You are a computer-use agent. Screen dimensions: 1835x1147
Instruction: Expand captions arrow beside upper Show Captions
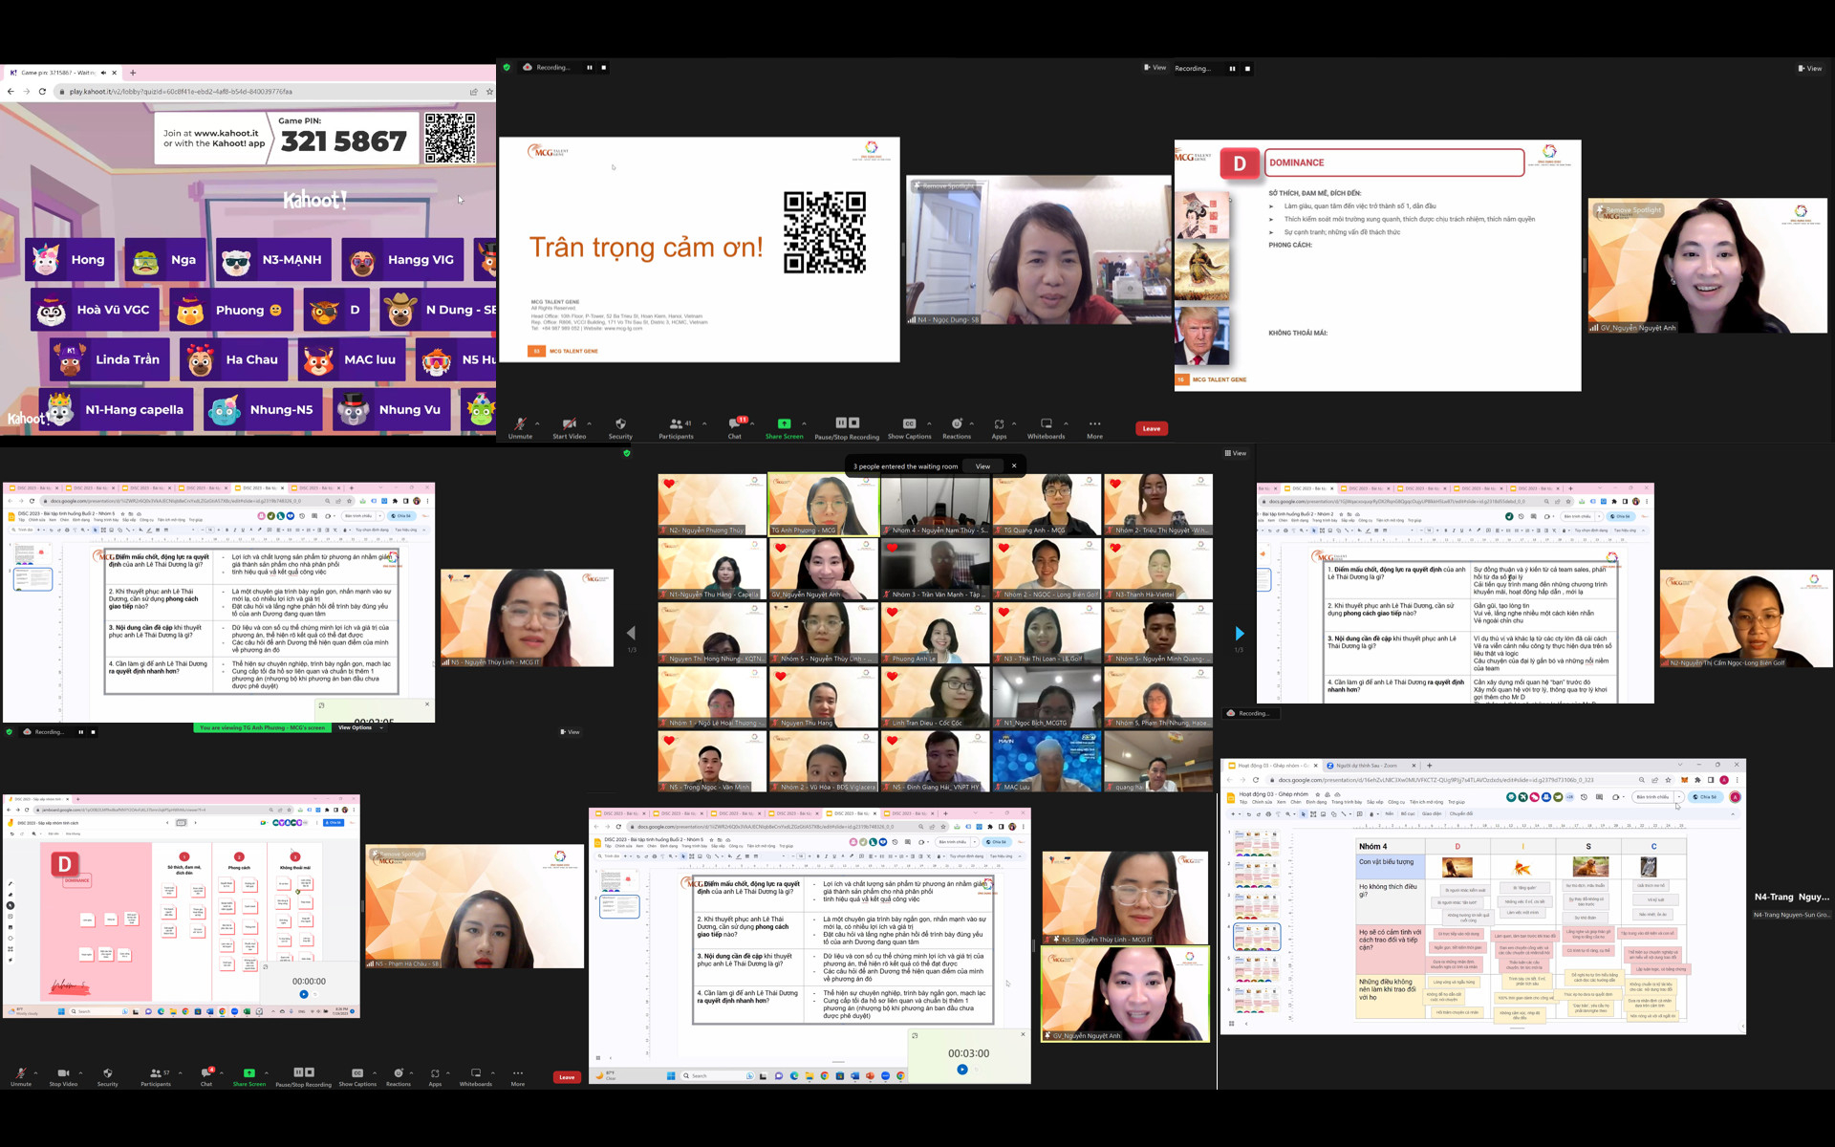(x=929, y=423)
